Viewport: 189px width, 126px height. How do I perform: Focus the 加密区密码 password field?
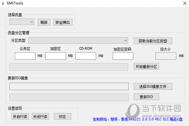click(123, 56)
